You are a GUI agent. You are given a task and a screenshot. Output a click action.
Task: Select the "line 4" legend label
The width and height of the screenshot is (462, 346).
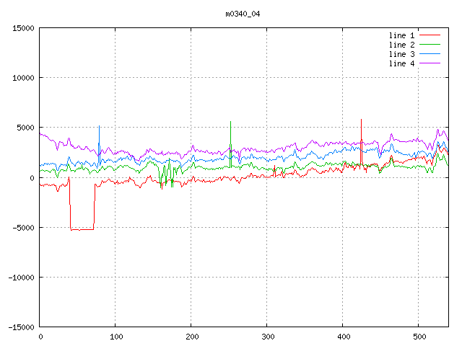click(402, 63)
